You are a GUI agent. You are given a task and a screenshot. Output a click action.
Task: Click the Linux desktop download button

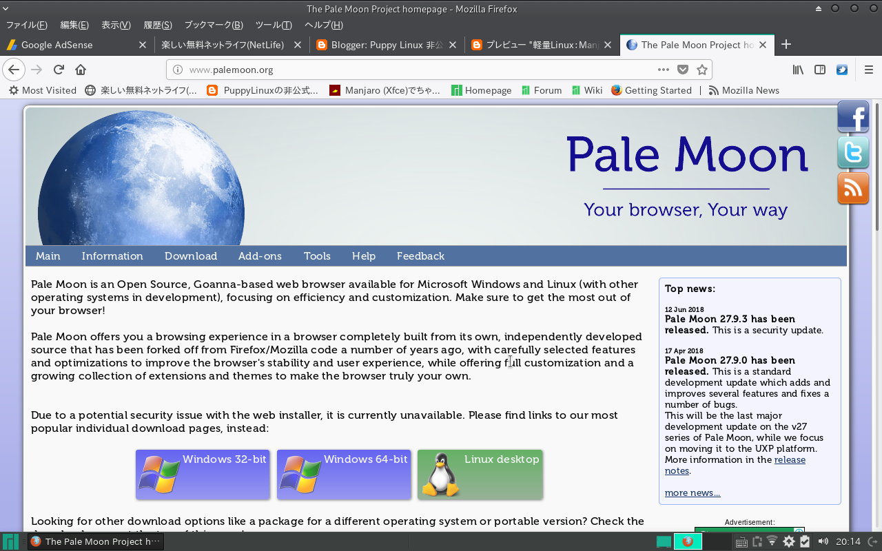click(480, 475)
